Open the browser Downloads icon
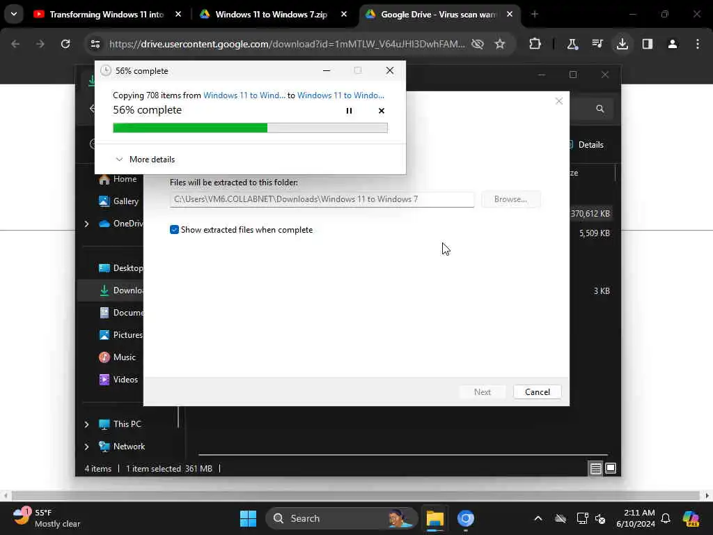 pyautogui.click(x=622, y=44)
